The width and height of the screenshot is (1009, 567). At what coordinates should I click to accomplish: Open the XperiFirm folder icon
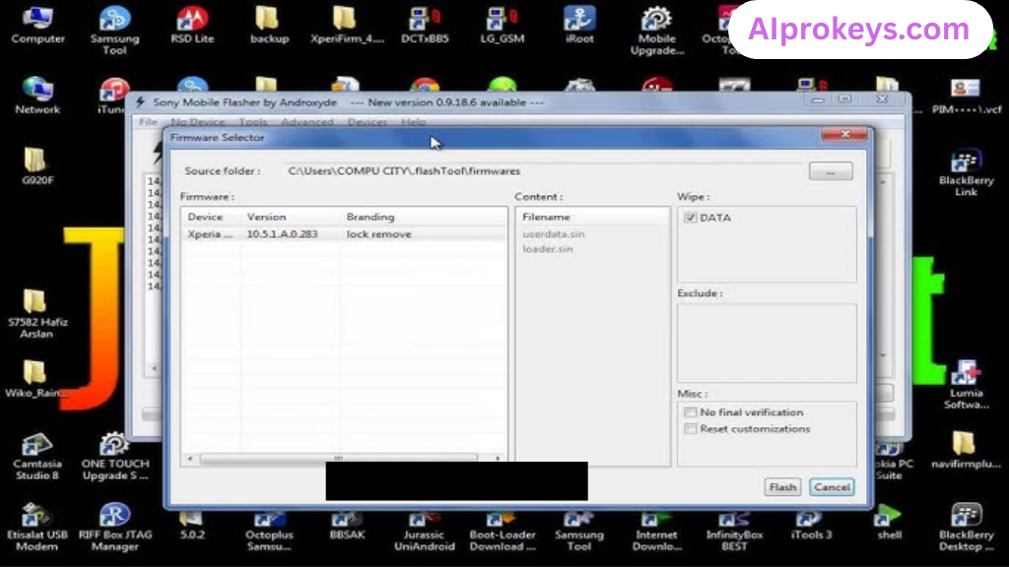point(347,26)
